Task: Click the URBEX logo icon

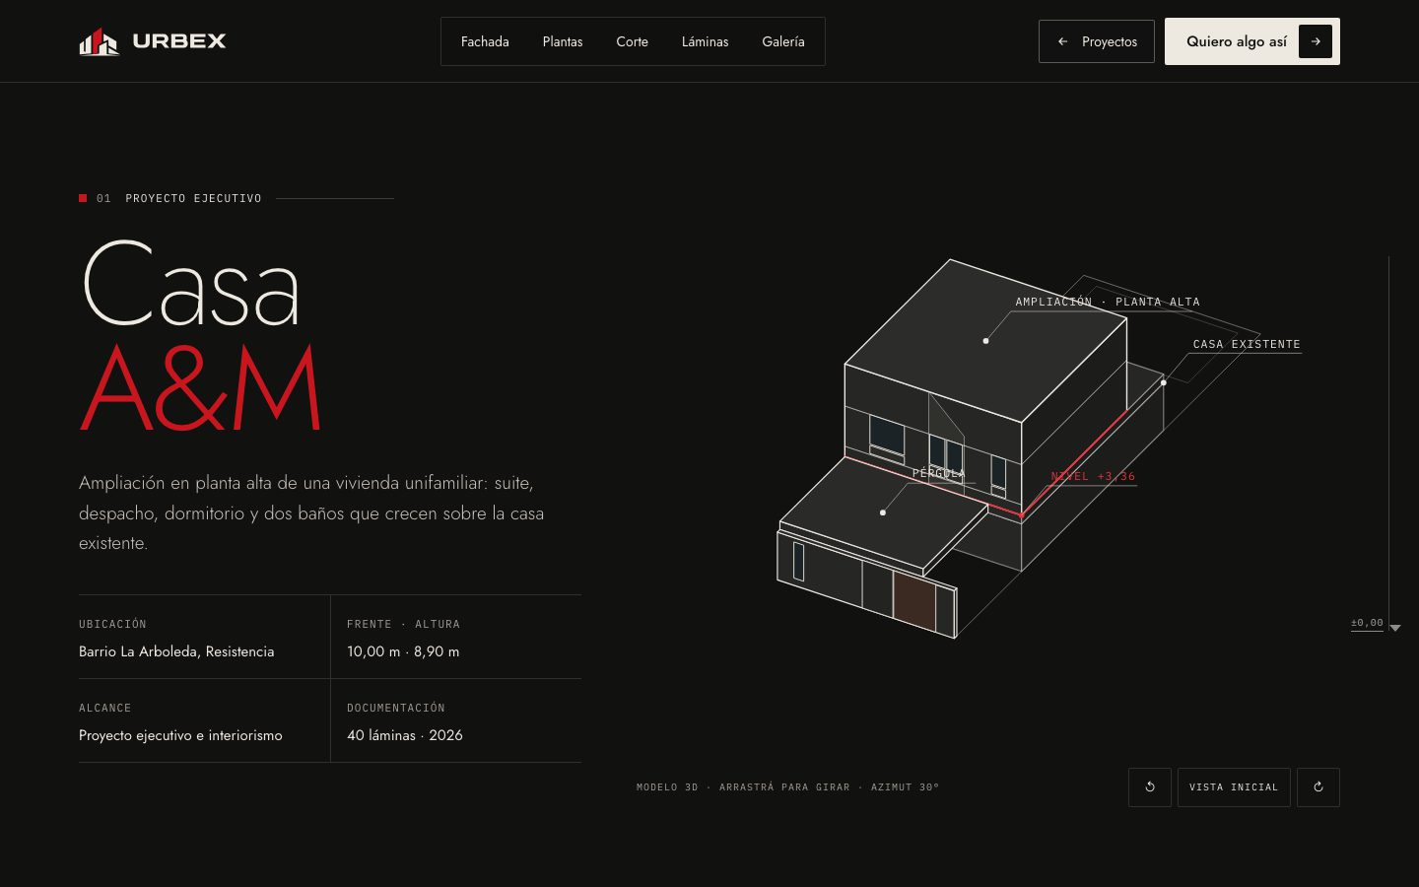Action: coord(99,41)
